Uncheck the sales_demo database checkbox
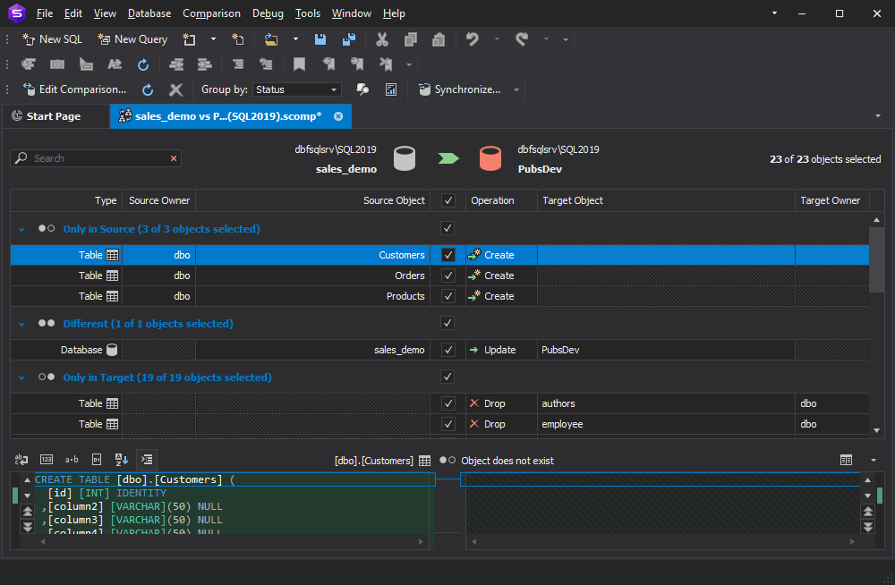Screen dimensions: 895x585 pyautogui.click(x=448, y=350)
